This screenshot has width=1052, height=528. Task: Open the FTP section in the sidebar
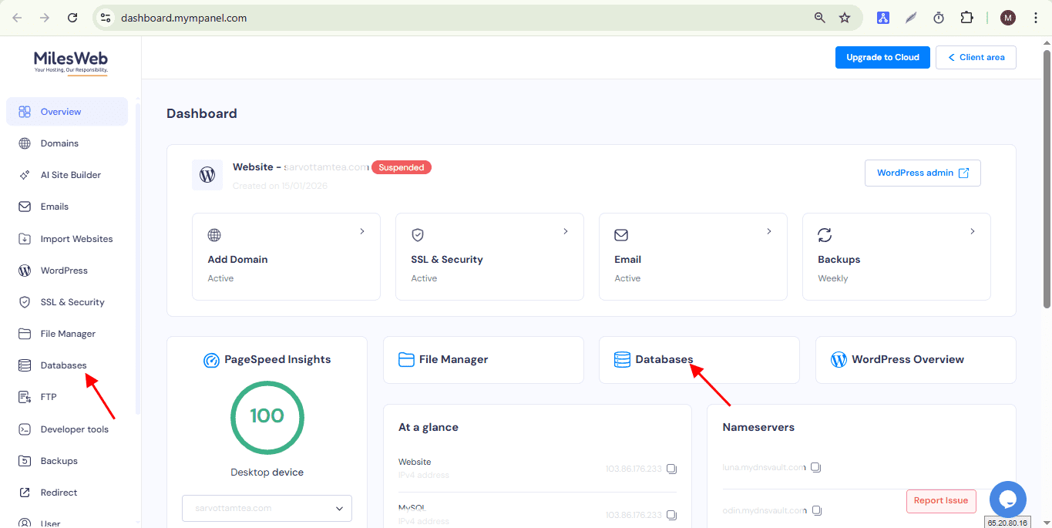point(49,396)
